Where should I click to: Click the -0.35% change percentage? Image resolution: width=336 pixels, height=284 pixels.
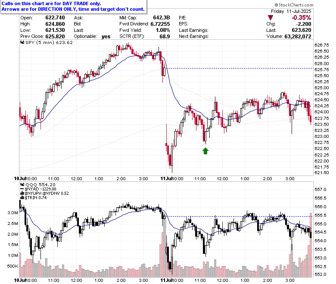[301, 18]
